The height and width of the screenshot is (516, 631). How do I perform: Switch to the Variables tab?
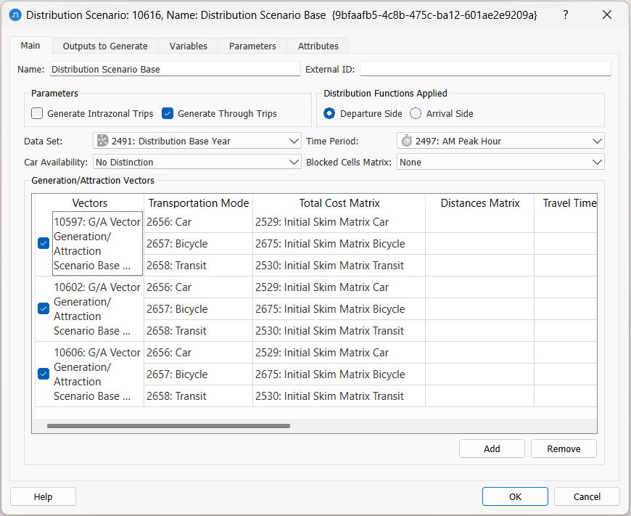coord(188,45)
